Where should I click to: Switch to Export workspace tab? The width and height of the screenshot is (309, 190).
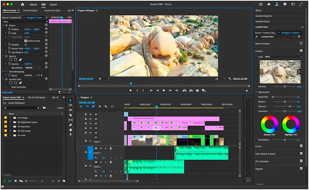(53, 4)
